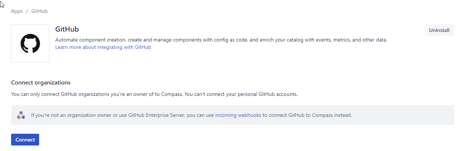This screenshot has width=473, height=151.
Task: Click the bold GitHub app title
Action: 67,29
